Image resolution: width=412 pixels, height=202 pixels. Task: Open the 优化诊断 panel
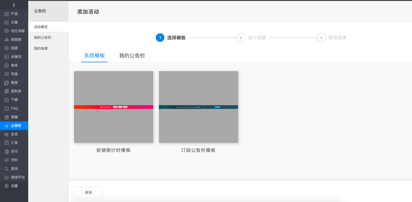[6, 31]
